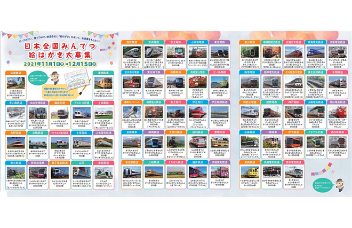
Task: Click the 豊橋鉄道 tram photo
Action: point(220,142)
